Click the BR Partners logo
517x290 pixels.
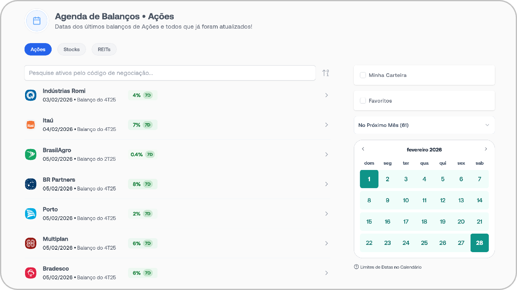click(x=31, y=184)
